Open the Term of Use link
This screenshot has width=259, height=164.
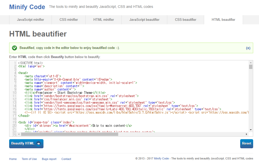pos(29,159)
